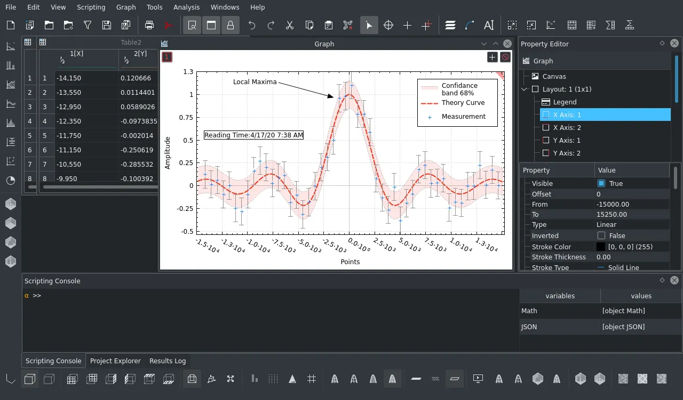Click the down chevron in the Graph title bar
The height and width of the screenshot is (400, 683).
click(x=484, y=44)
